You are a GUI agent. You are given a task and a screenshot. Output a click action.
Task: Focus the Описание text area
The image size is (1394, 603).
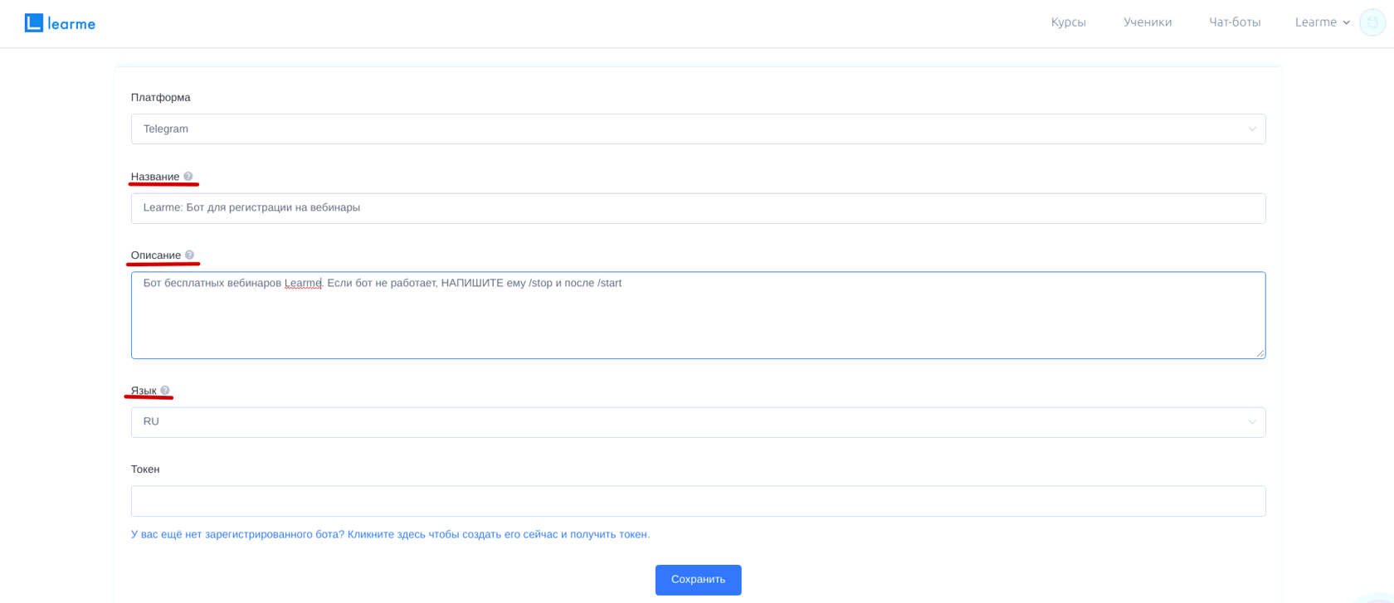(698, 315)
